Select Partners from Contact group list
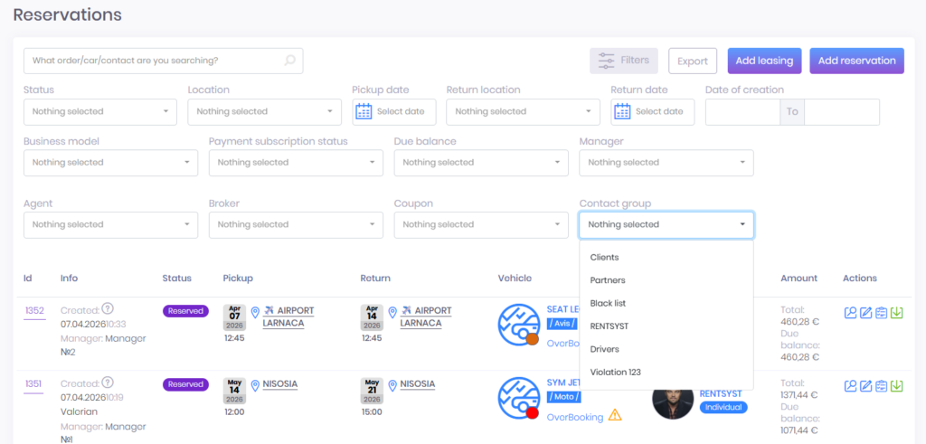Screen dimensions: 926x444 coord(608,280)
